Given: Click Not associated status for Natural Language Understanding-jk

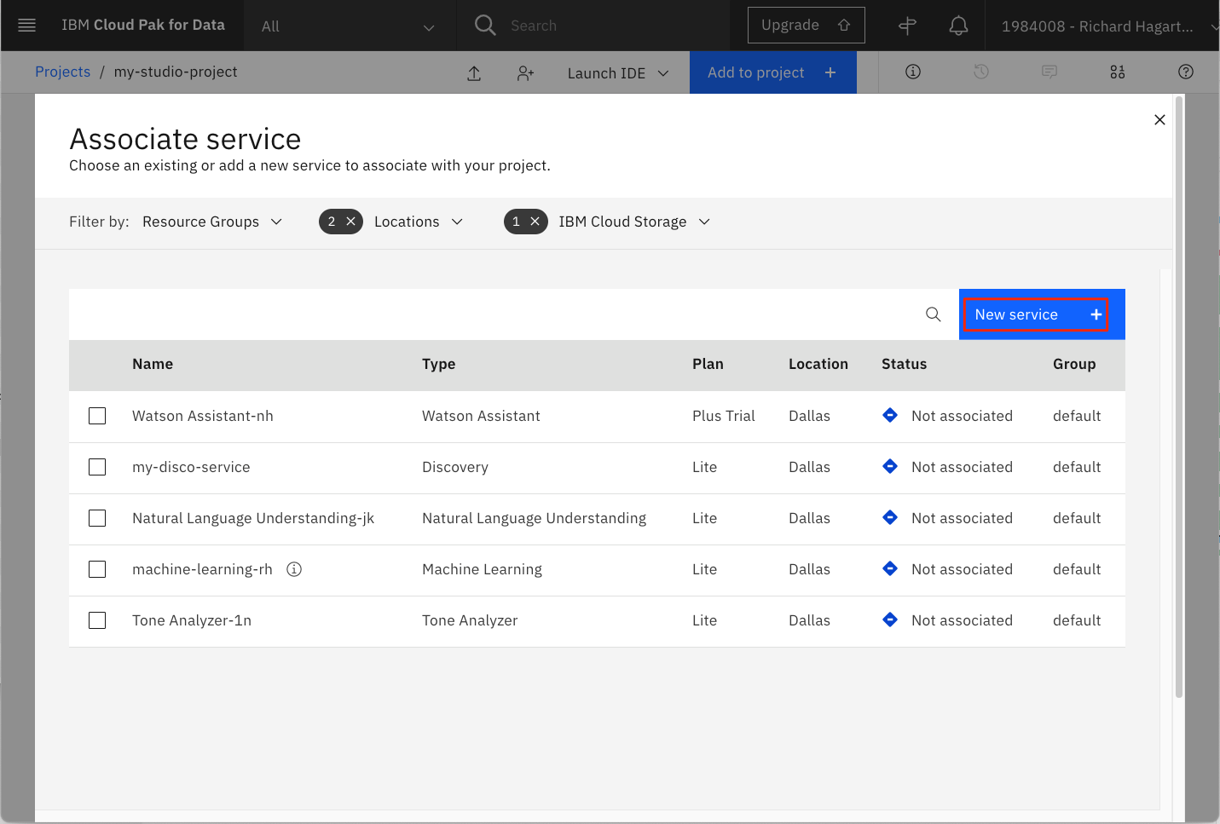Looking at the screenshot, I should [x=962, y=518].
